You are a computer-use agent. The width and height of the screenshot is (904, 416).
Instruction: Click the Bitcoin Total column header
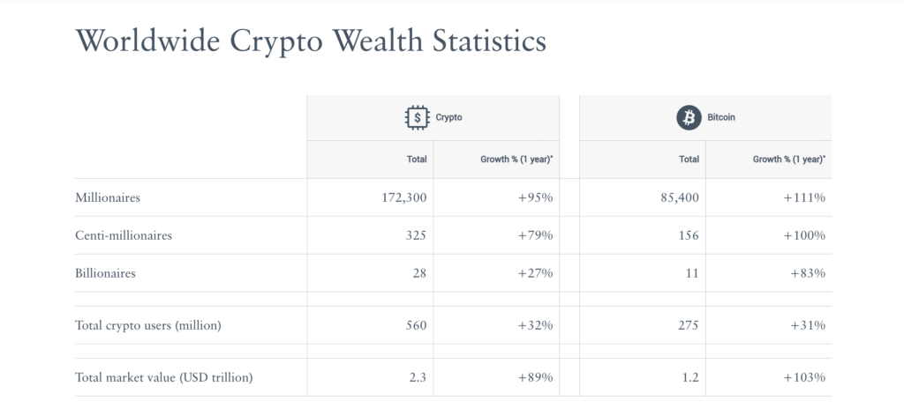[688, 160]
